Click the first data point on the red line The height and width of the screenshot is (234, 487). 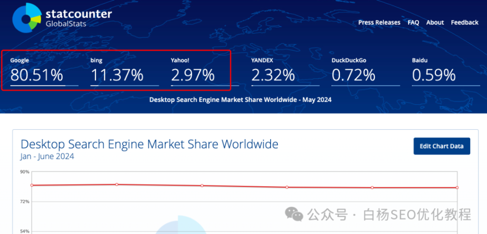coord(32,185)
